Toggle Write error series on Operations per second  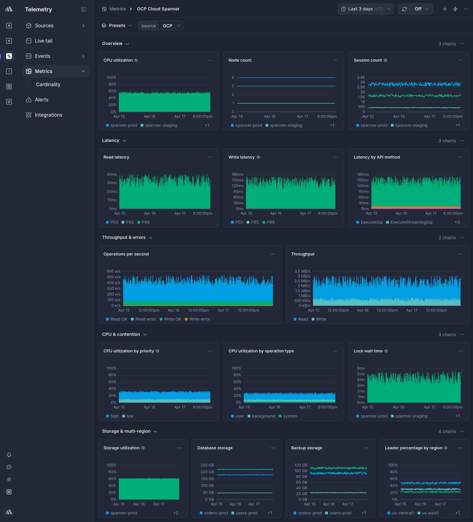[199, 319]
